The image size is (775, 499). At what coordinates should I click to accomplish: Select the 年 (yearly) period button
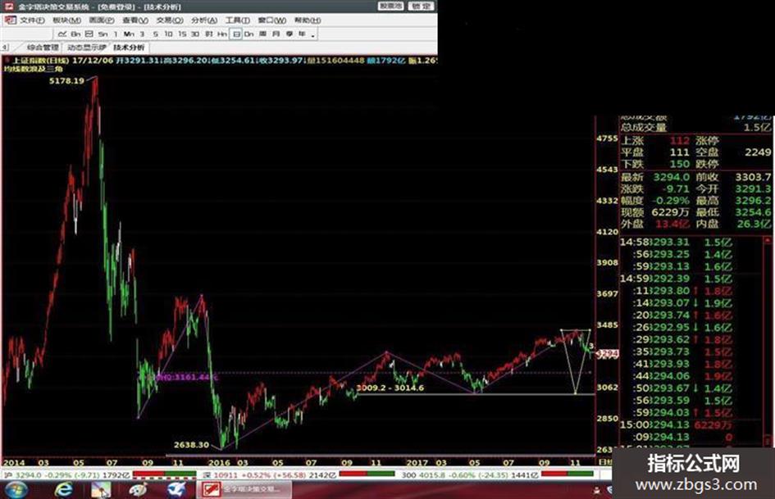click(302, 34)
